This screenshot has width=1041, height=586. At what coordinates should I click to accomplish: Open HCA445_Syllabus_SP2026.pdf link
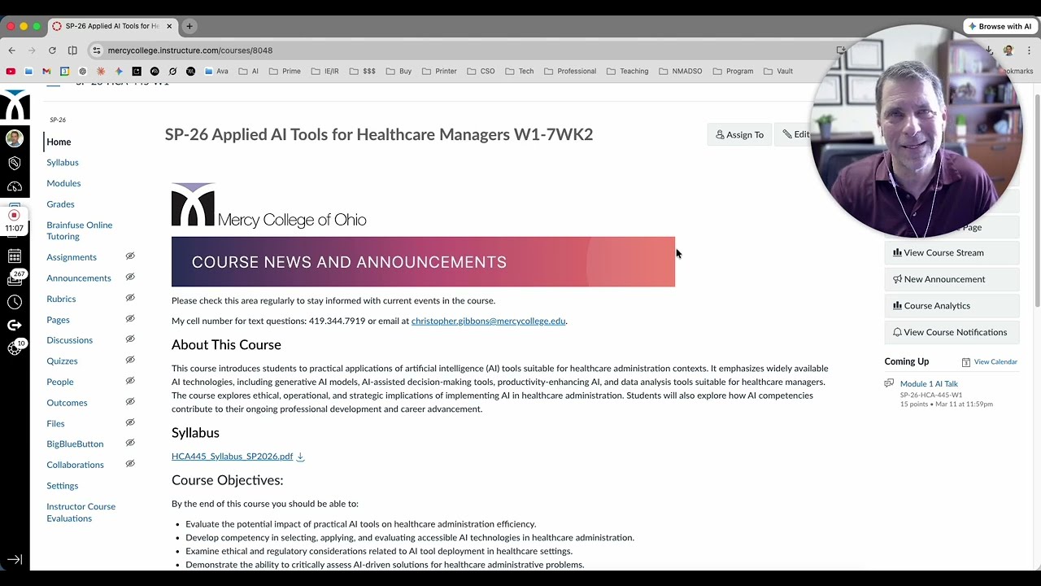pyautogui.click(x=232, y=457)
